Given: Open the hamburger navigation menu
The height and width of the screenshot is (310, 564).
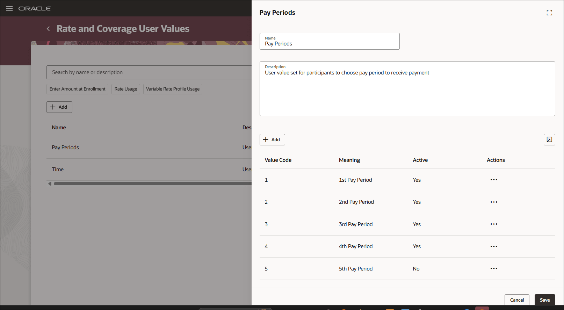Looking at the screenshot, I should [x=9, y=8].
